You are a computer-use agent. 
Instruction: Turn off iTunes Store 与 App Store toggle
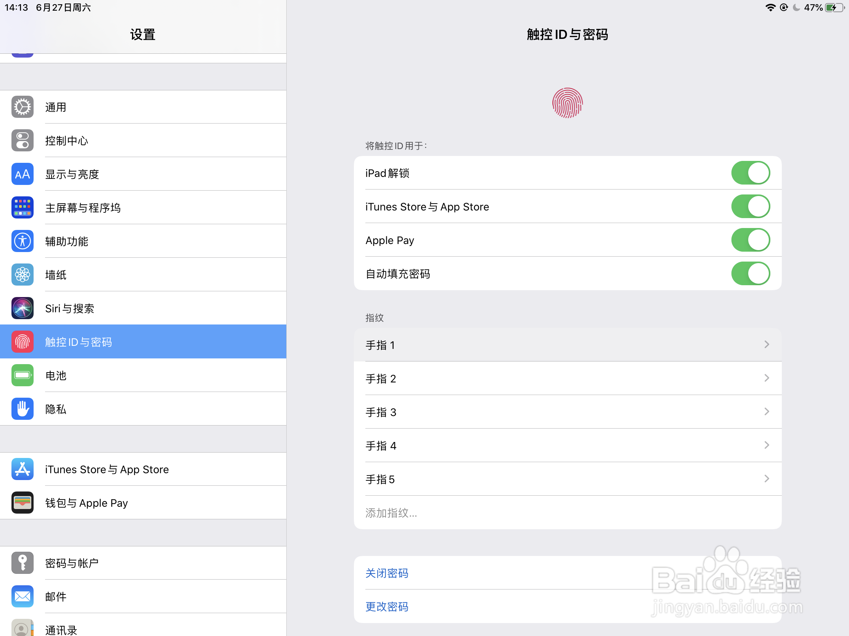coord(751,206)
